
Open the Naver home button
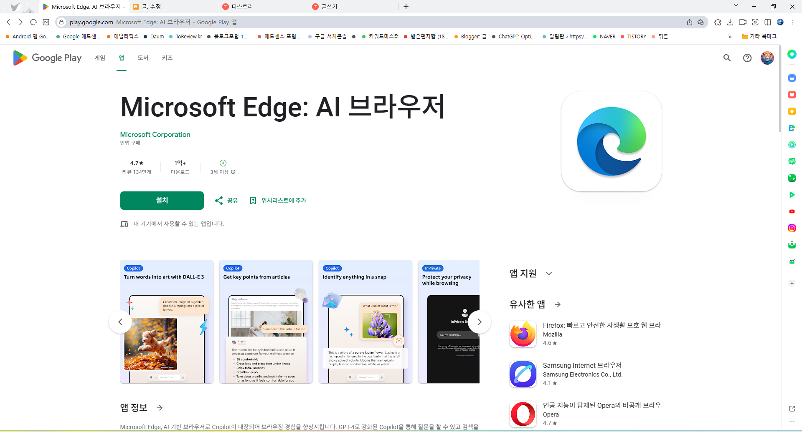tap(46, 22)
